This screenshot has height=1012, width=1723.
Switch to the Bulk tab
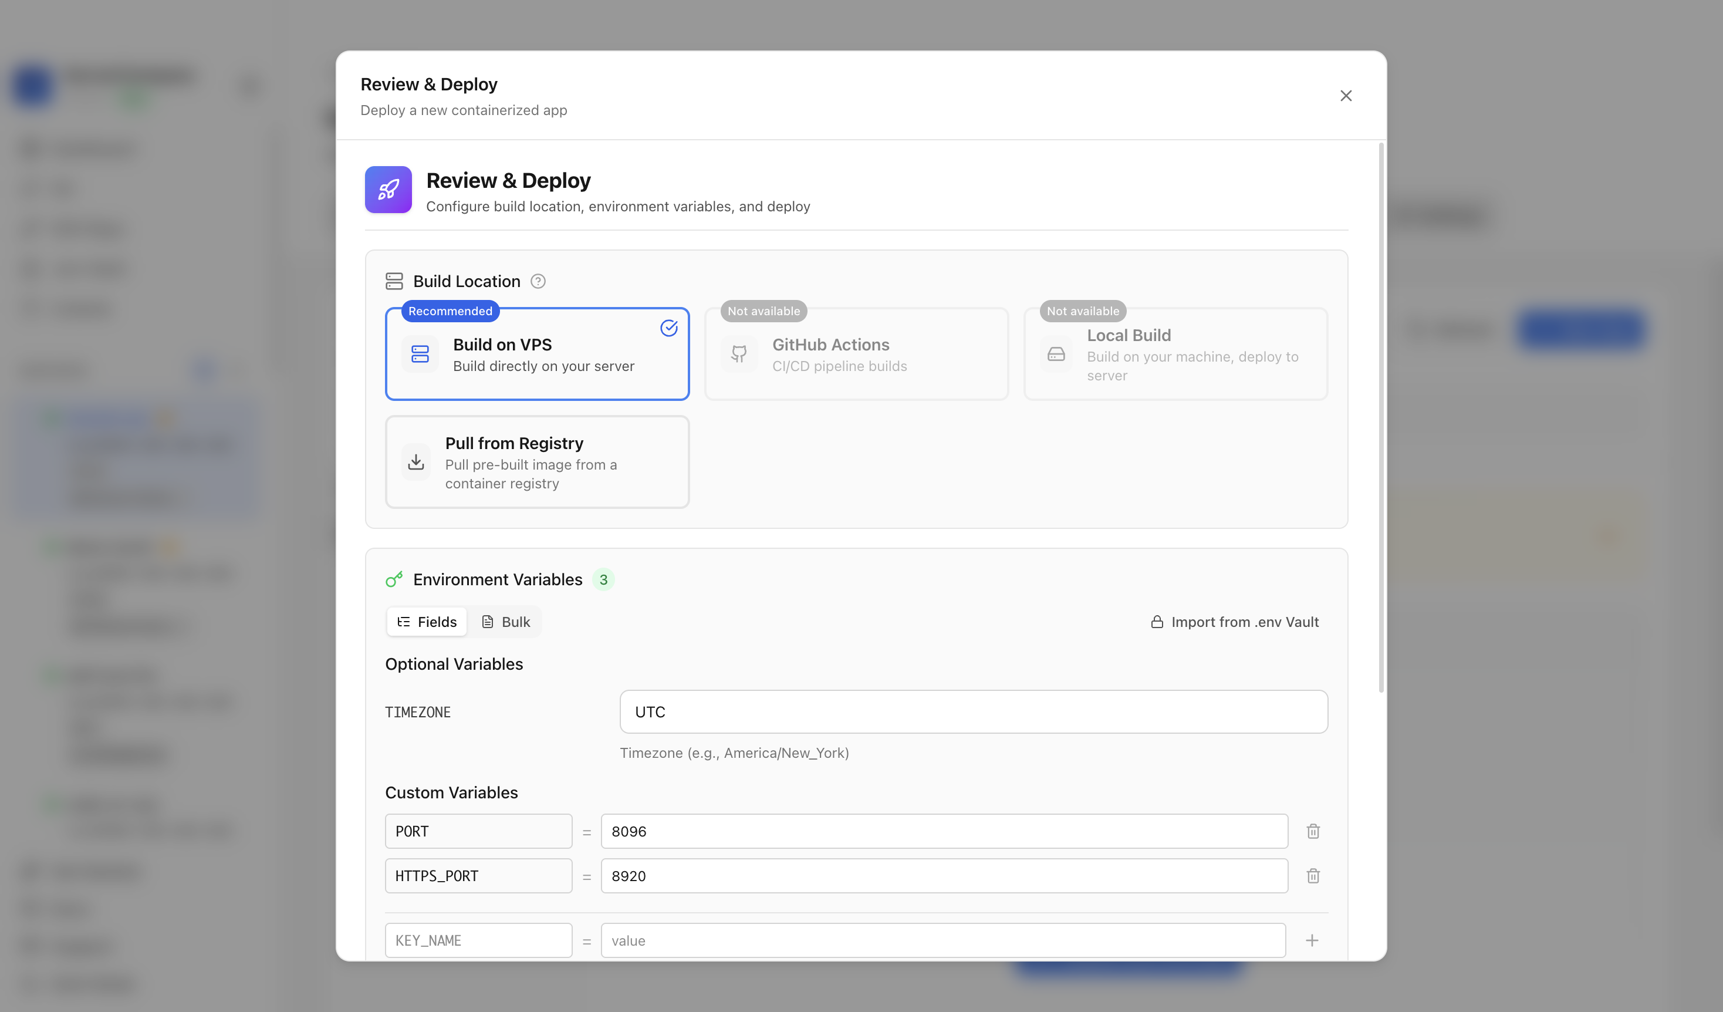[x=506, y=622]
